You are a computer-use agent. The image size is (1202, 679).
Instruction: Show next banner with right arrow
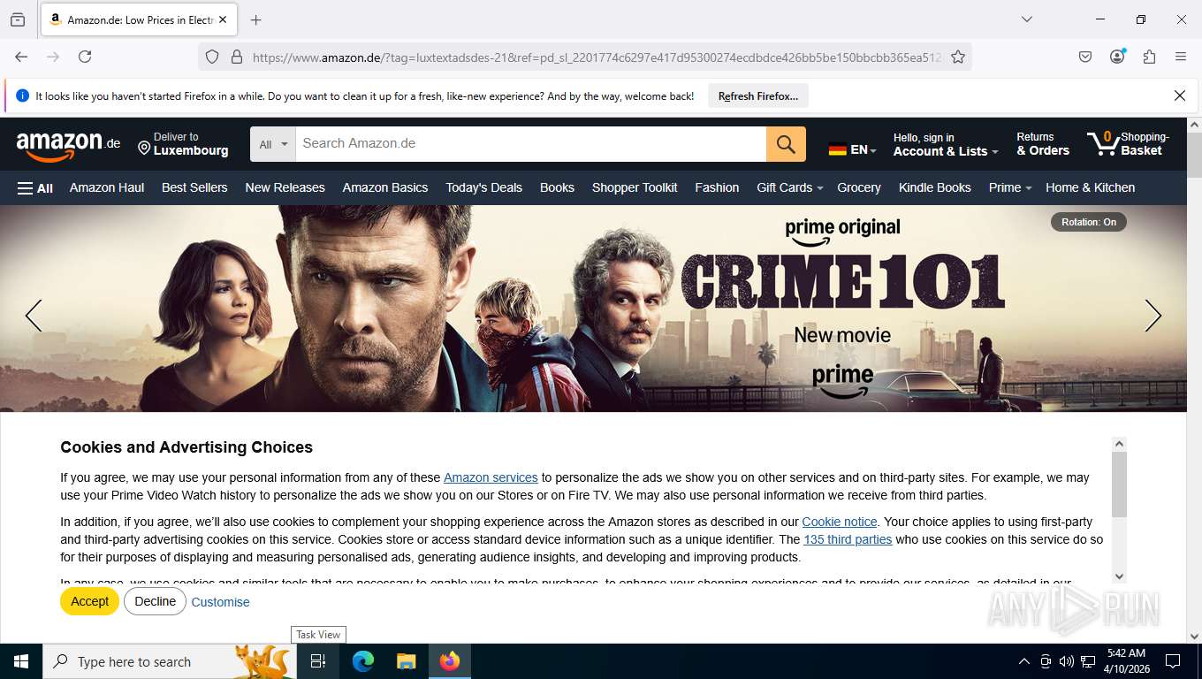tap(1153, 316)
